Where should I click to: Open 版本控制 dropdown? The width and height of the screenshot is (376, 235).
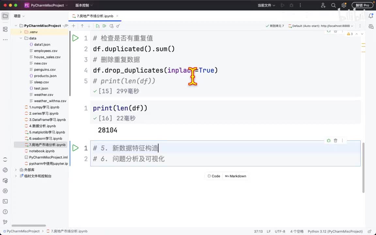(84, 5)
